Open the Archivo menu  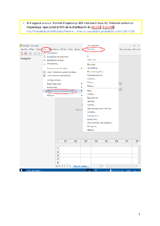pos(24,49)
